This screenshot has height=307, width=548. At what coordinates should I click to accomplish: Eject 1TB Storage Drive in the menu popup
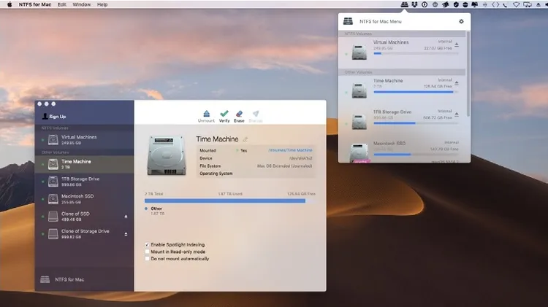tap(457, 114)
